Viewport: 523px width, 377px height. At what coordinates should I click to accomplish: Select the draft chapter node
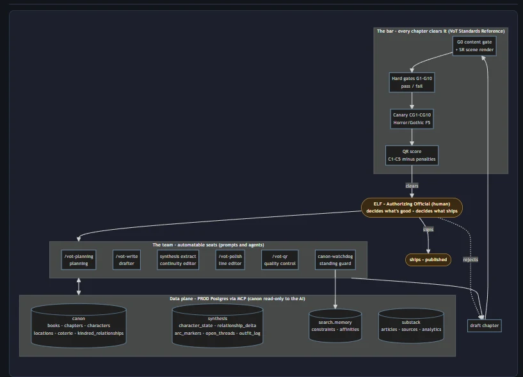pyautogui.click(x=485, y=326)
